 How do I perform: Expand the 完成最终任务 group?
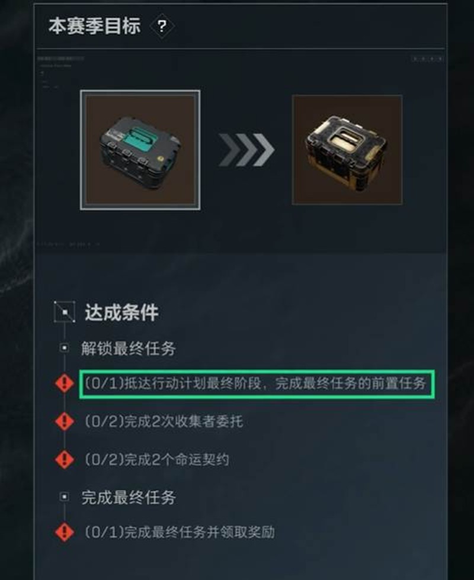click(x=128, y=497)
